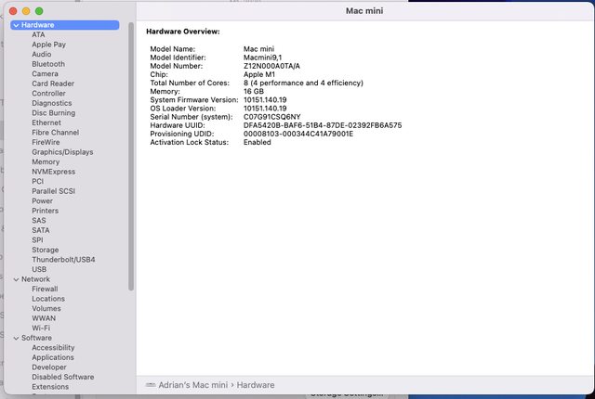The image size is (595, 399).
Task: Open Applications under Software
Action: 52,357
